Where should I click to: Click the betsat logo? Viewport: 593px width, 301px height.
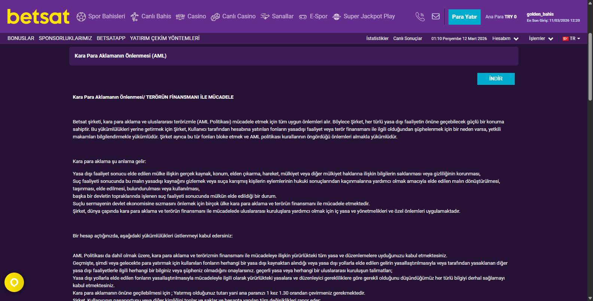click(x=38, y=17)
